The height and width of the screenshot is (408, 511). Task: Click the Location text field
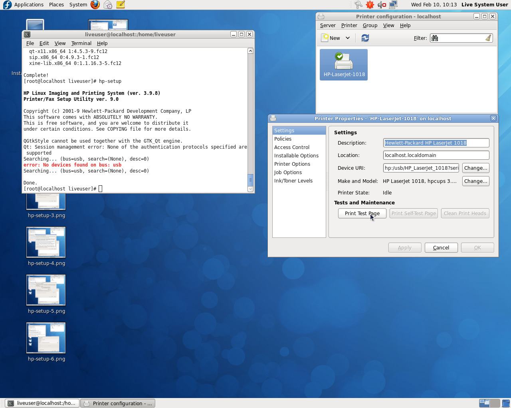pyautogui.click(x=436, y=155)
